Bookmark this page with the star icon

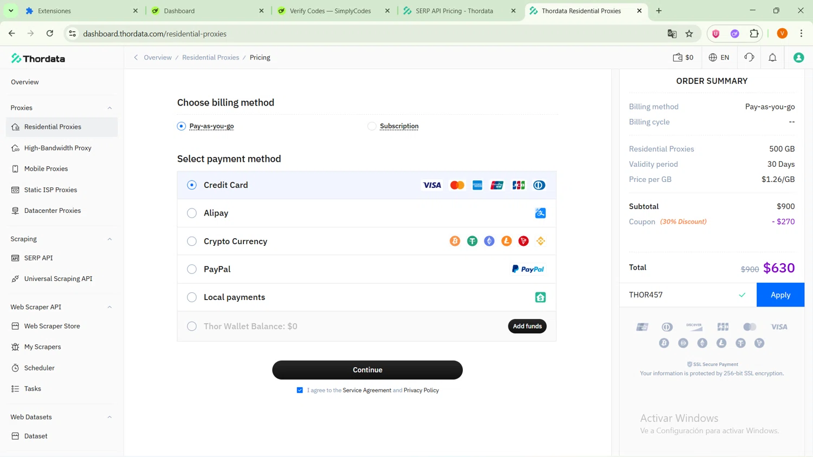pyautogui.click(x=689, y=34)
